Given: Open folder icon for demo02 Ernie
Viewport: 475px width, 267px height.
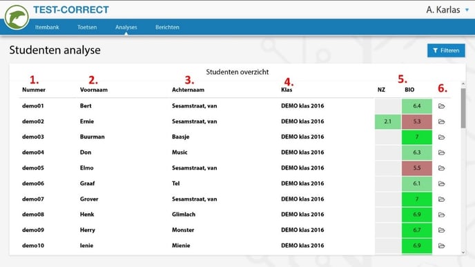Looking at the screenshot, I should [x=441, y=121].
